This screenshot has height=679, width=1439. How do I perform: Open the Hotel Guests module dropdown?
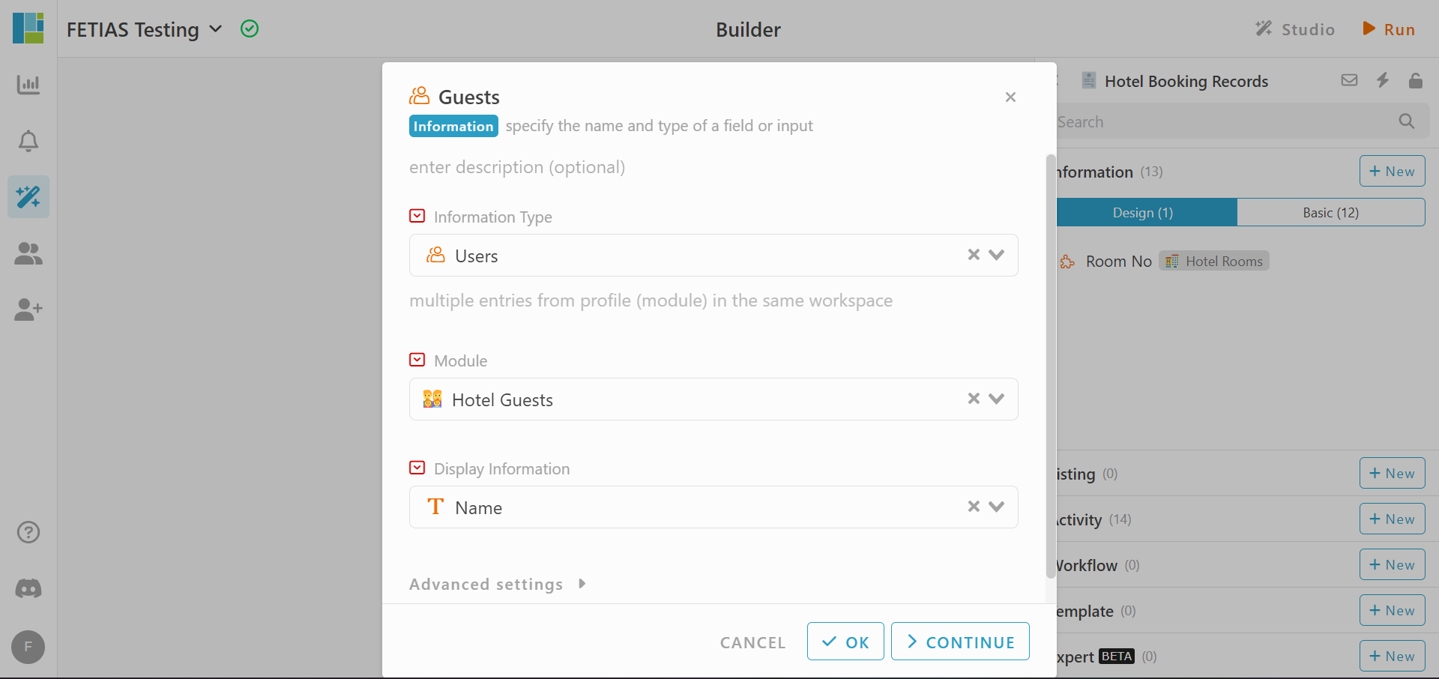coord(714,399)
